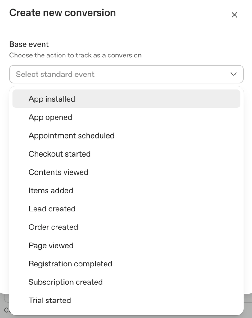Click the partially hidden text at bottom-left corner
Image resolution: width=252 pixels, height=318 pixels.
(x=6, y=310)
